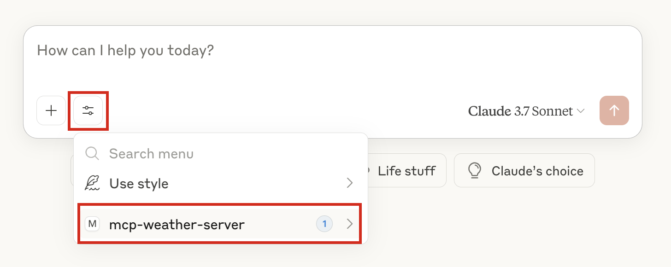Click the magnifier icon in Search menu
The image size is (671, 267).
click(x=92, y=153)
